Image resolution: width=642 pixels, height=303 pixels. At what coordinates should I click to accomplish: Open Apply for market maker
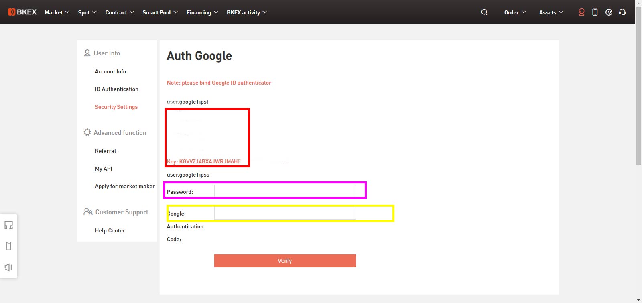click(125, 186)
